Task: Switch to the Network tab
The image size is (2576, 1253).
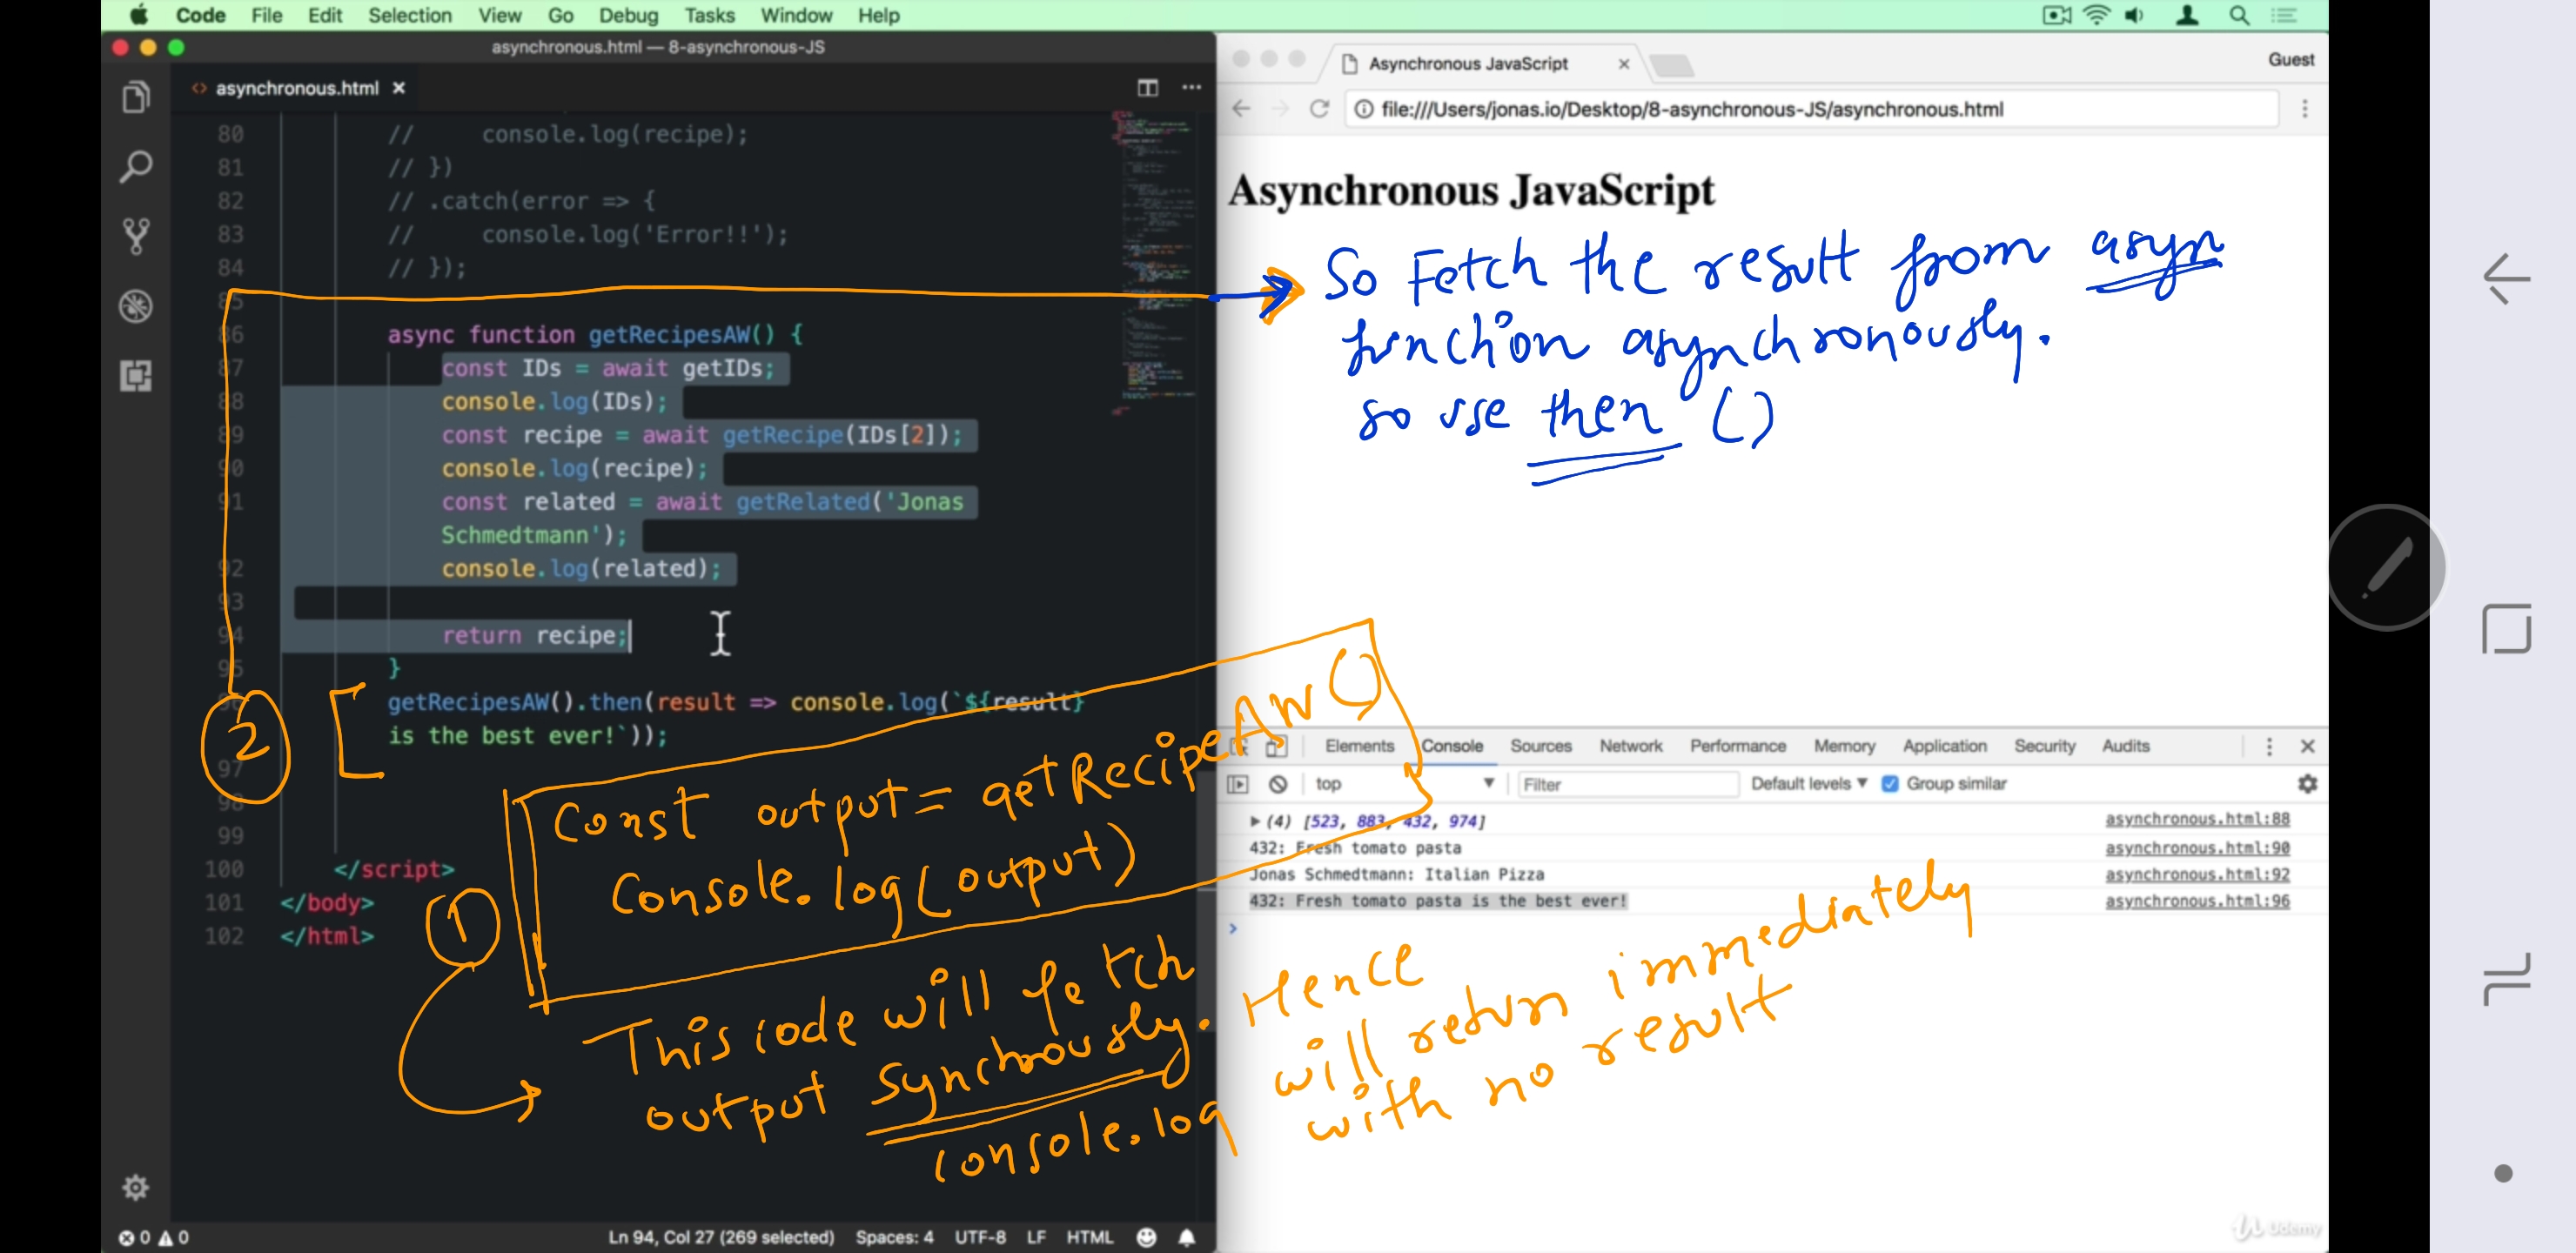Action: [x=1630, y=746]
